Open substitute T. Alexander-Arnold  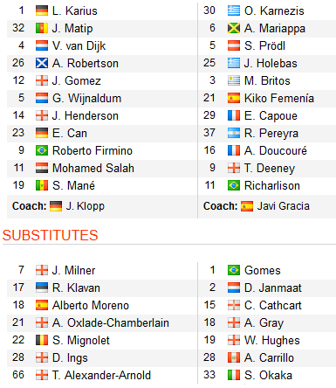point(101,375)
